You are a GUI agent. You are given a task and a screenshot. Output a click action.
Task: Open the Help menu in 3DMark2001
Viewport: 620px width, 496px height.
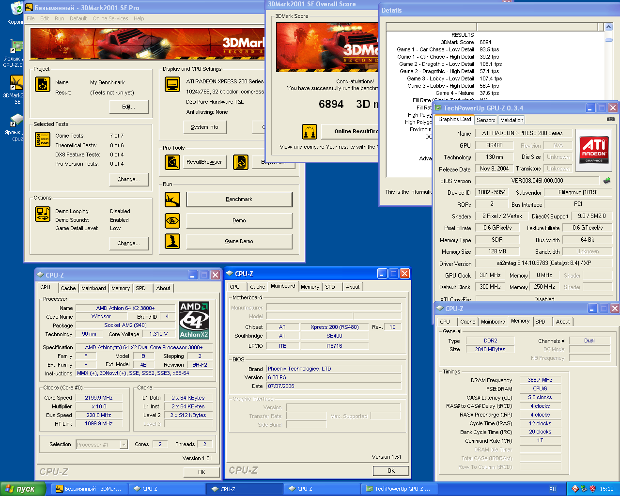pos(139,18)
